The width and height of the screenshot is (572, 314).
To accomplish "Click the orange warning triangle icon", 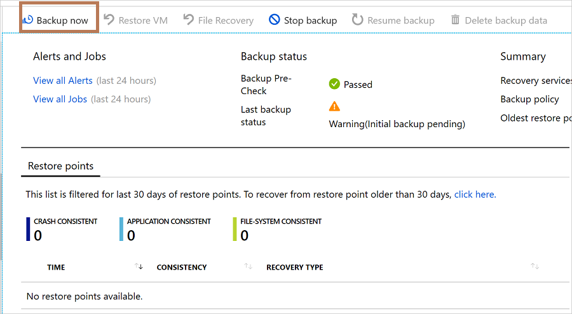I will [x=334, y=107].
